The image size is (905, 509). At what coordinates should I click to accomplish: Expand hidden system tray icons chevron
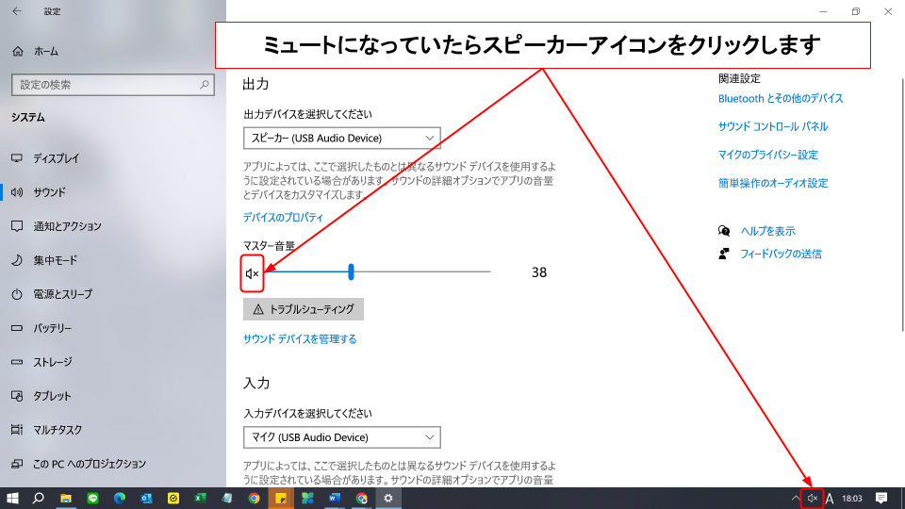(x=795, y=498)
